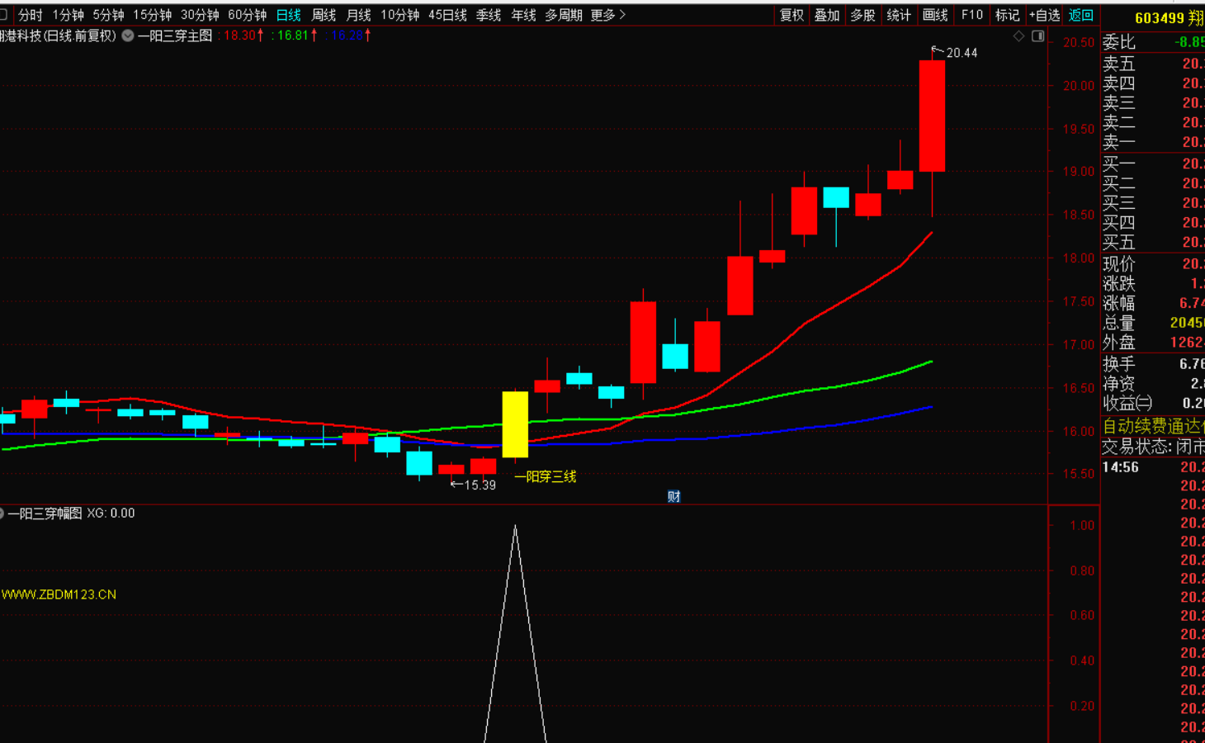Click the 财 finance marker icon
Screen dimensions: 1205x743
pyautogui.click(x=673, y=496)
